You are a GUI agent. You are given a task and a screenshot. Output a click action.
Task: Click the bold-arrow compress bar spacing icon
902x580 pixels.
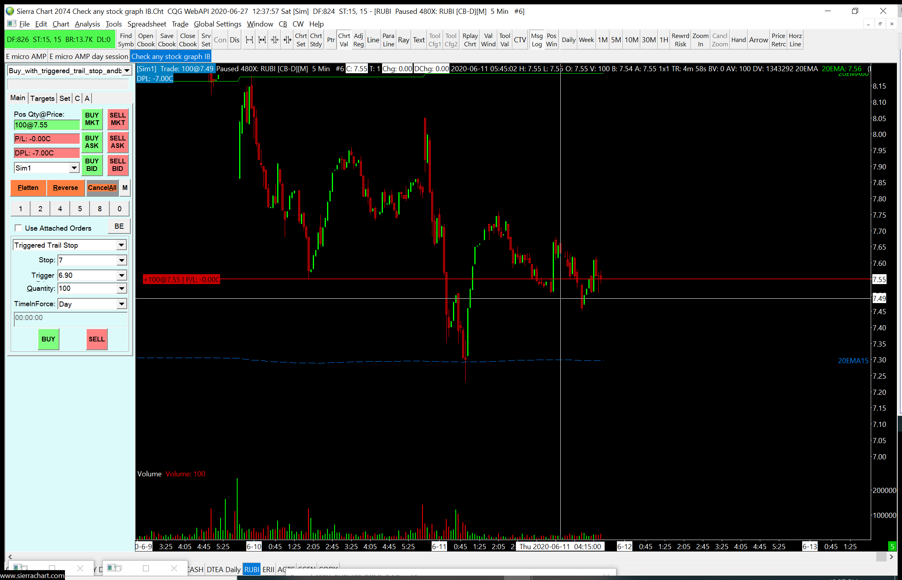287,40
